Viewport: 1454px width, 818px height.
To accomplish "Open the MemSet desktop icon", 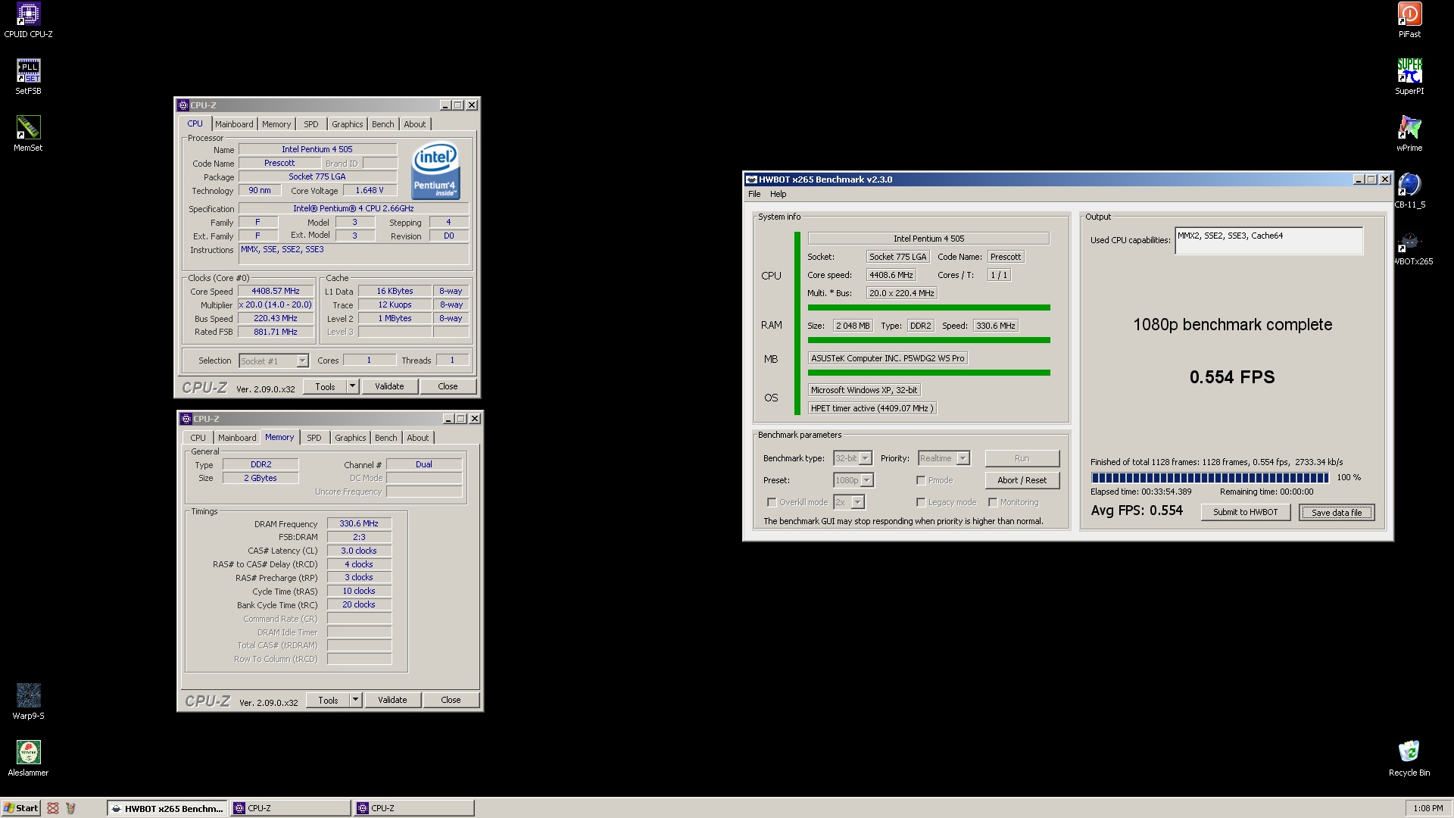I will [28, 134].
